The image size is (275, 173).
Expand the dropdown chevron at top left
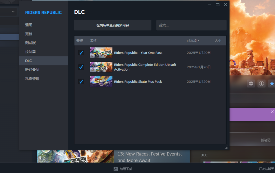[x=13, y=12]
